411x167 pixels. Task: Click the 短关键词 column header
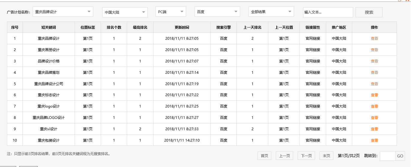pos(49,27)
